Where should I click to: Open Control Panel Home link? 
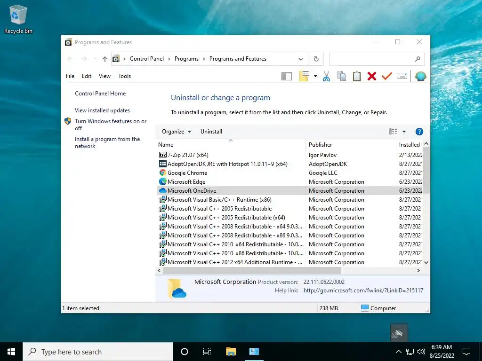tap(100, 94)
